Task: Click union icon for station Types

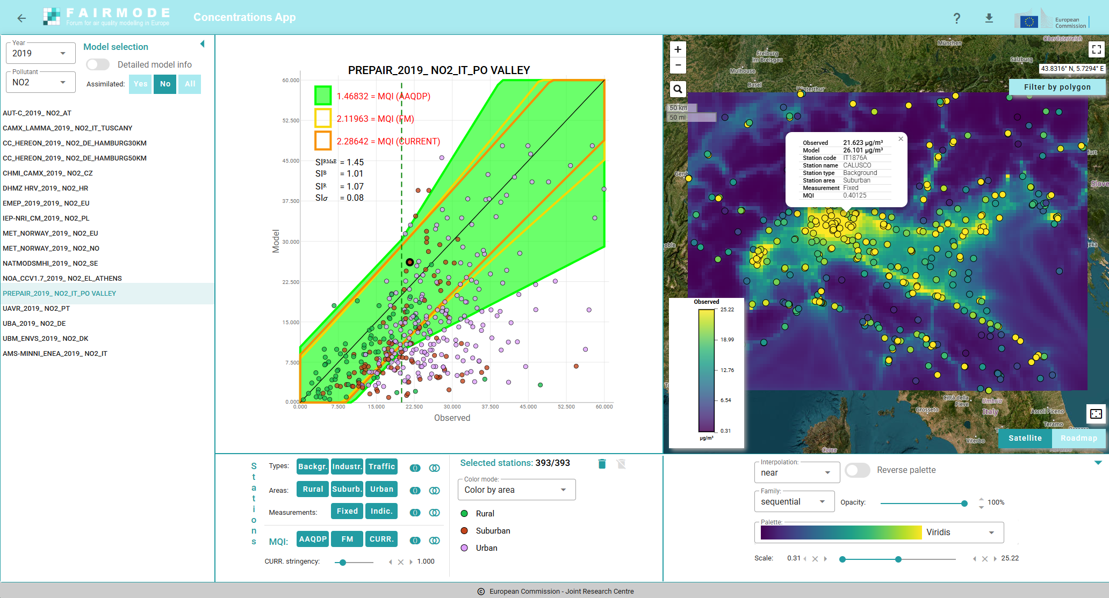Action: coord(435,468)
